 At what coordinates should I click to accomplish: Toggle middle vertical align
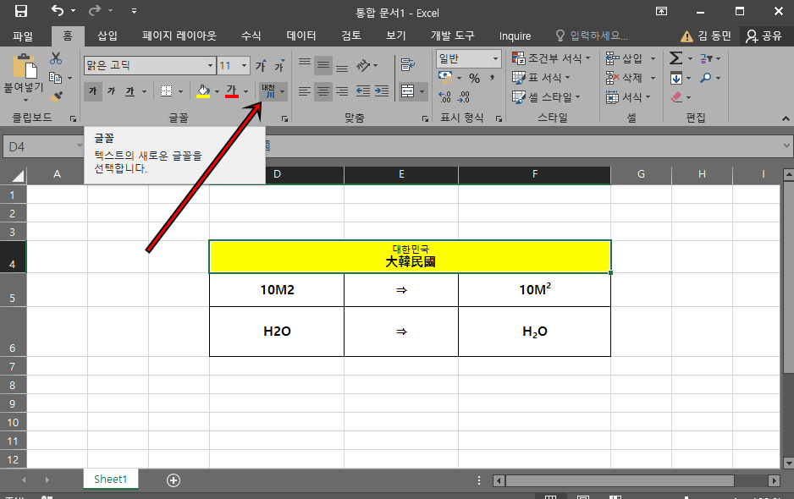[x=323, y=65]
